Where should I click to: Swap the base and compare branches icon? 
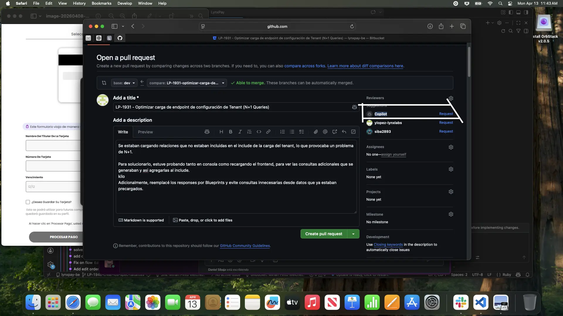click(104, 83)
